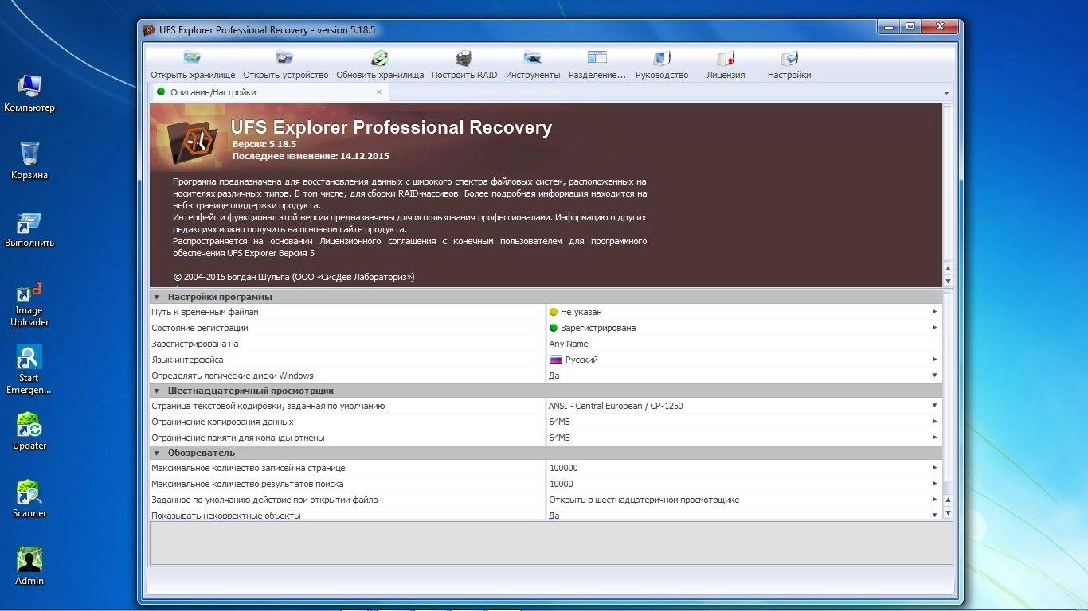Open arrow for Ограничение памяти для команды отмены

tap(935, 438)
